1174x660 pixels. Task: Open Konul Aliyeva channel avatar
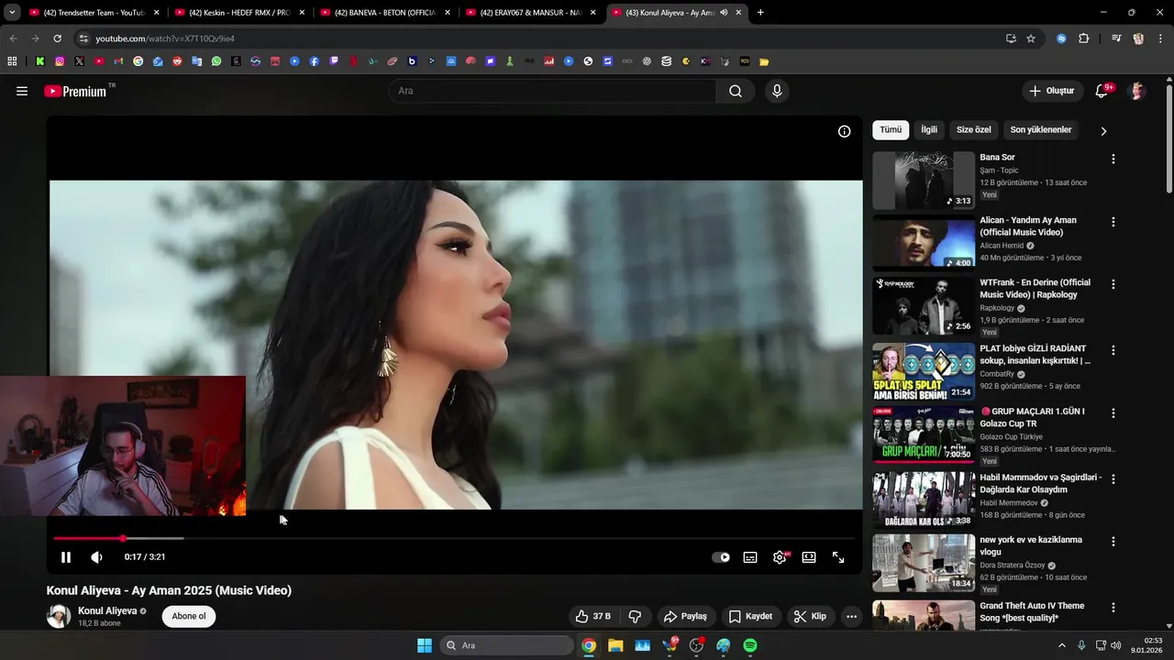[x=59, y=616]
